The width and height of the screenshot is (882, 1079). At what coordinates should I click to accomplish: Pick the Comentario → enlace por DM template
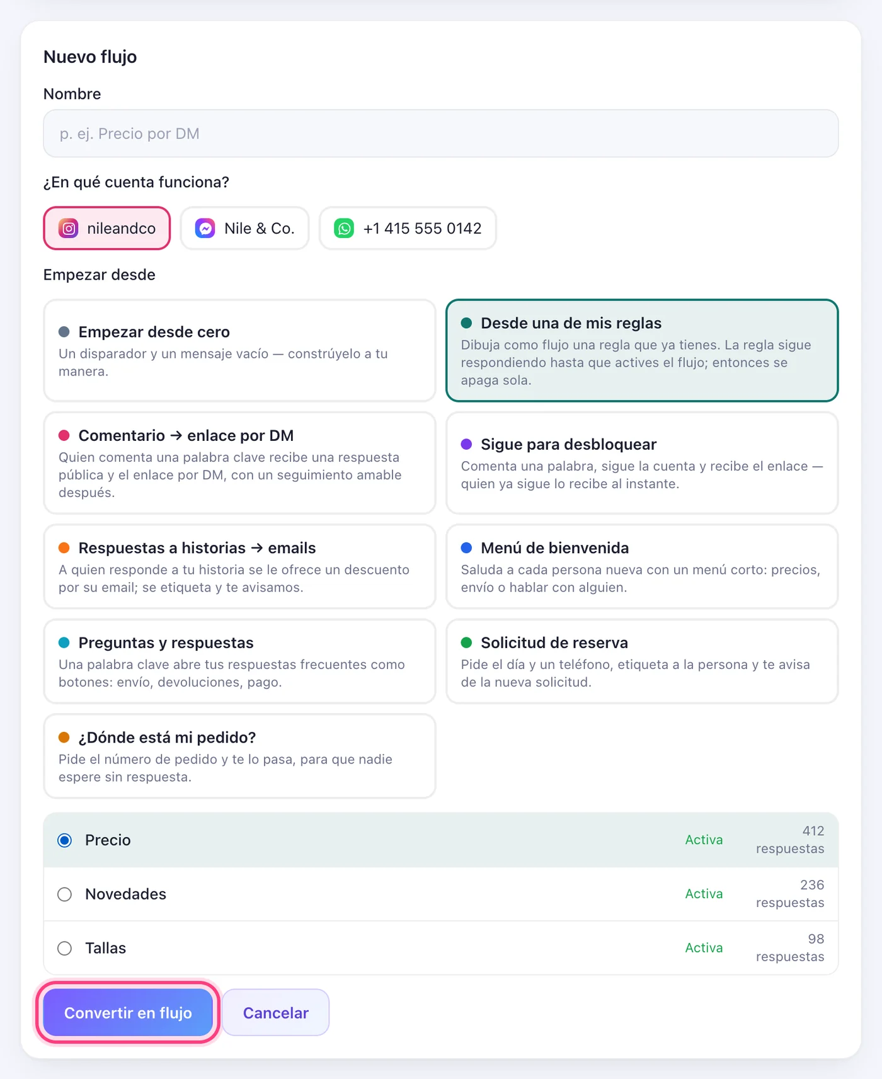coord(239,463)
